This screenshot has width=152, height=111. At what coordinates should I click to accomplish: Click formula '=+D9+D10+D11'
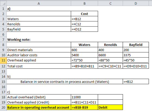click(x=136, y=66)
